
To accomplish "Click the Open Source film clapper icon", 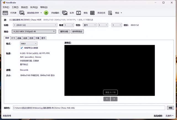I will click(5, 13).
